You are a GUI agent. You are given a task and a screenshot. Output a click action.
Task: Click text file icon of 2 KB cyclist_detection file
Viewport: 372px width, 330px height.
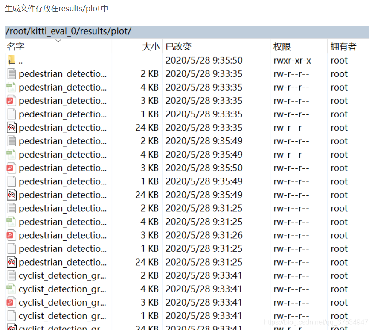click(x=12, y=275)
